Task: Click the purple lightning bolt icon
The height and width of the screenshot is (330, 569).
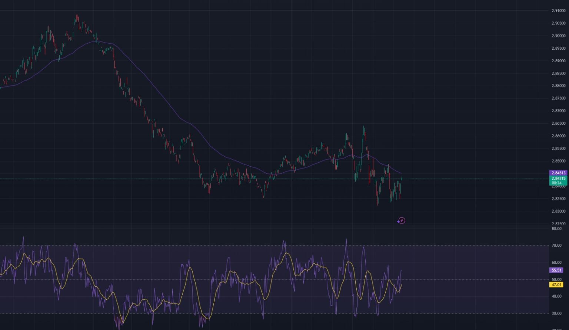Action: click(x=401, y=221)
